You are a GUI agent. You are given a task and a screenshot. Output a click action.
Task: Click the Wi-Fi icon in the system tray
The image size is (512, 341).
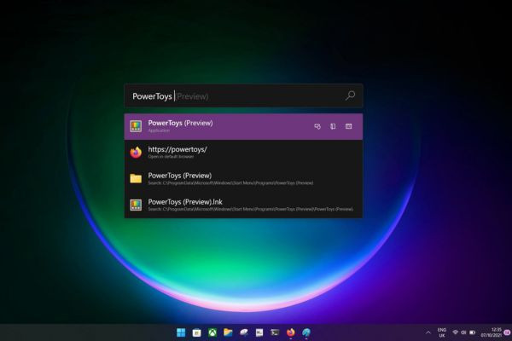pyautogui.click(x=455, y=332)
